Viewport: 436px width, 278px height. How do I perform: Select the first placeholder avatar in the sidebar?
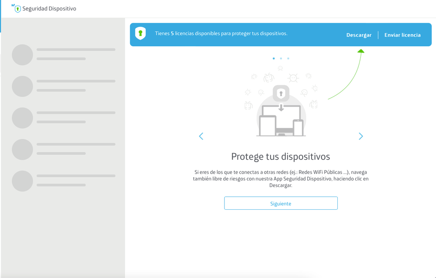click(x=22, y=55)
